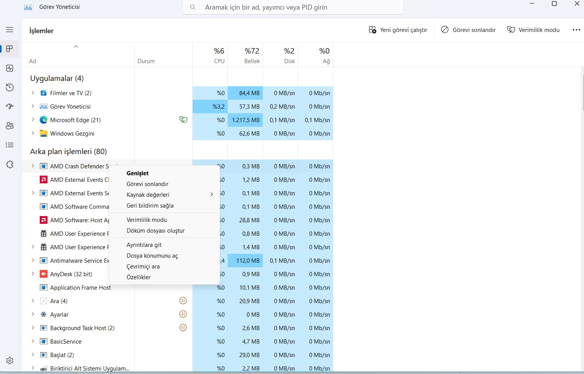Sort by the Bellek column header
The image size is (584, 374).
[x=245, y=55]
